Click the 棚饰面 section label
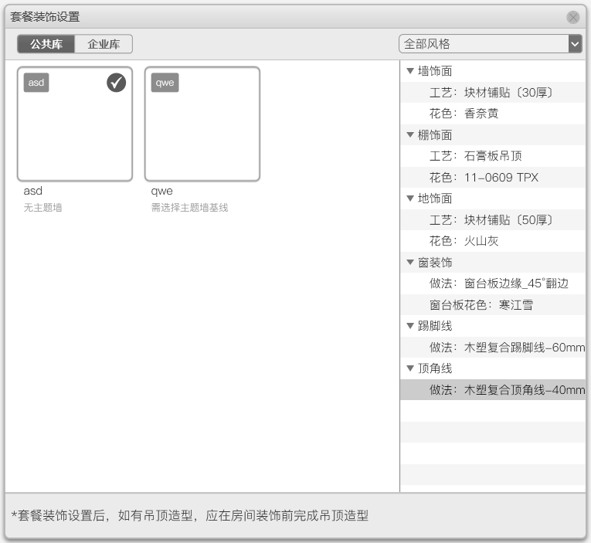 point(435,135)
